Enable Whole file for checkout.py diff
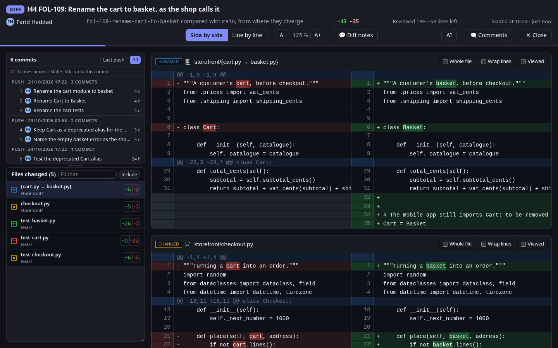558x348 pixels. pyautogui.click(x=457, y=244)
